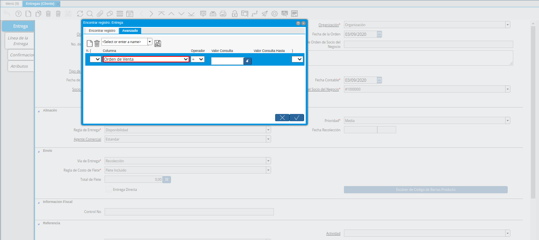Open Agente Comercial dropdown showing Estandar

[268, 139]
